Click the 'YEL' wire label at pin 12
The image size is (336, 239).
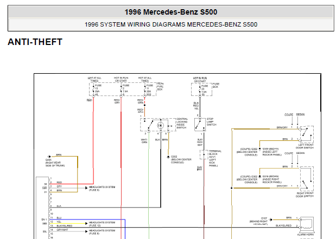pos(59,222)
